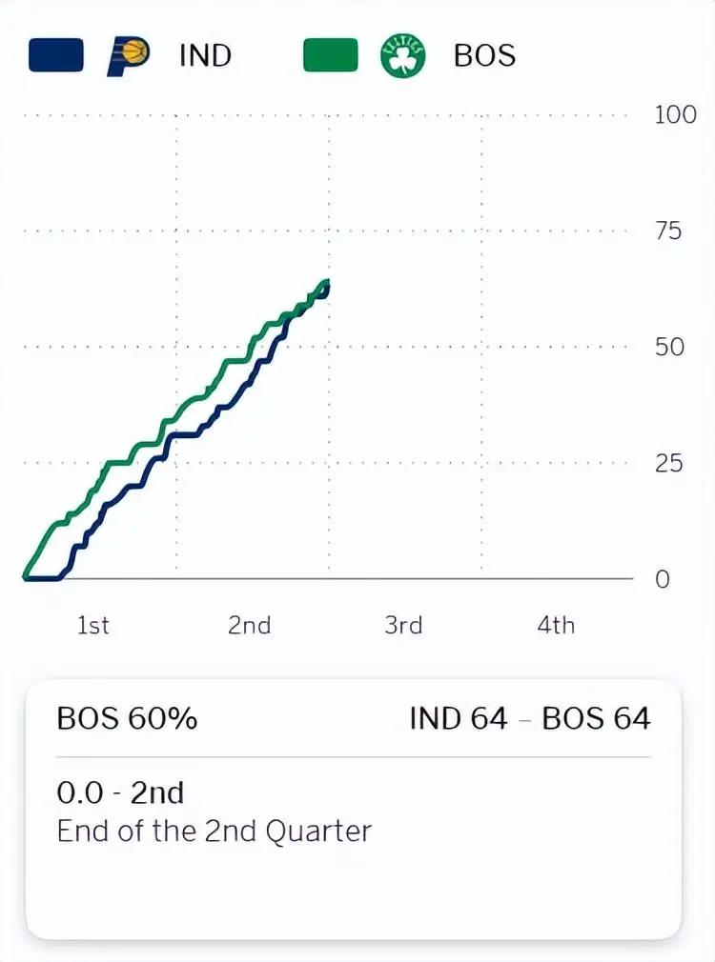Select the IND legend label
The width and height of the screenshot is (715, 962).
(205, 55)
